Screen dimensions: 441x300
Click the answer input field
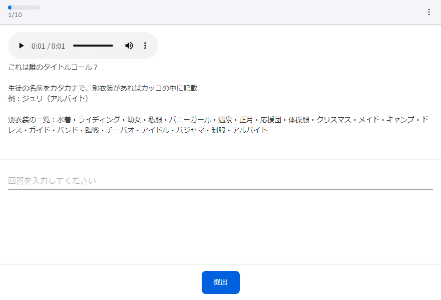220,181
